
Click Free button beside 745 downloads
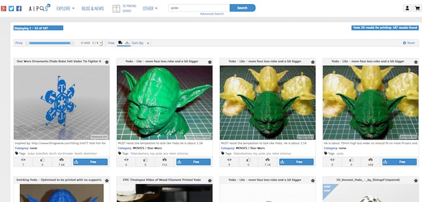[194, 162]
